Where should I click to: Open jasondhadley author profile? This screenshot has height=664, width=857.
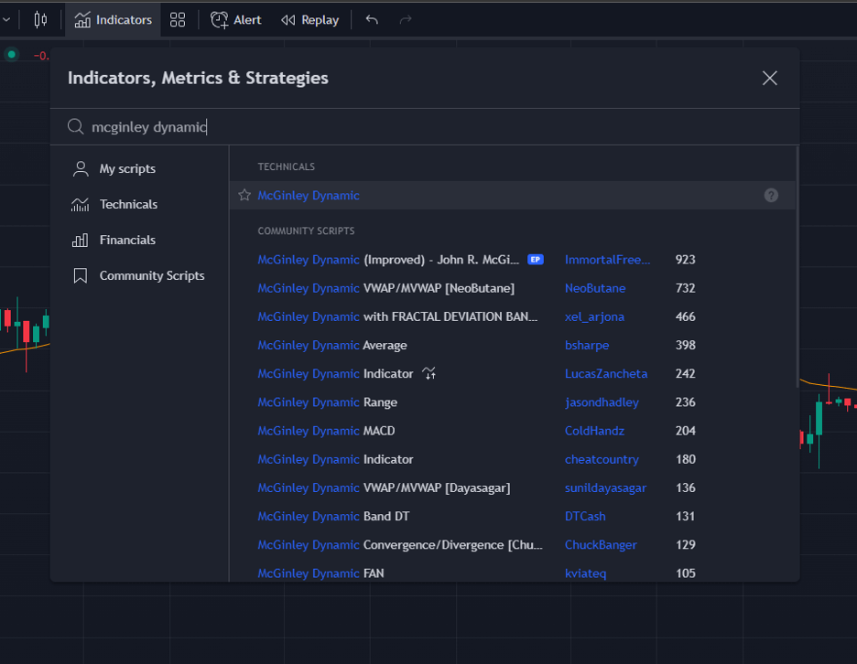(x=602, y=402)
